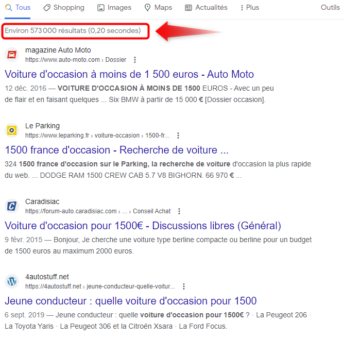Open the three-dot menu for 4autostuff.net result
The image size is (344, 339).
(184, 286)
